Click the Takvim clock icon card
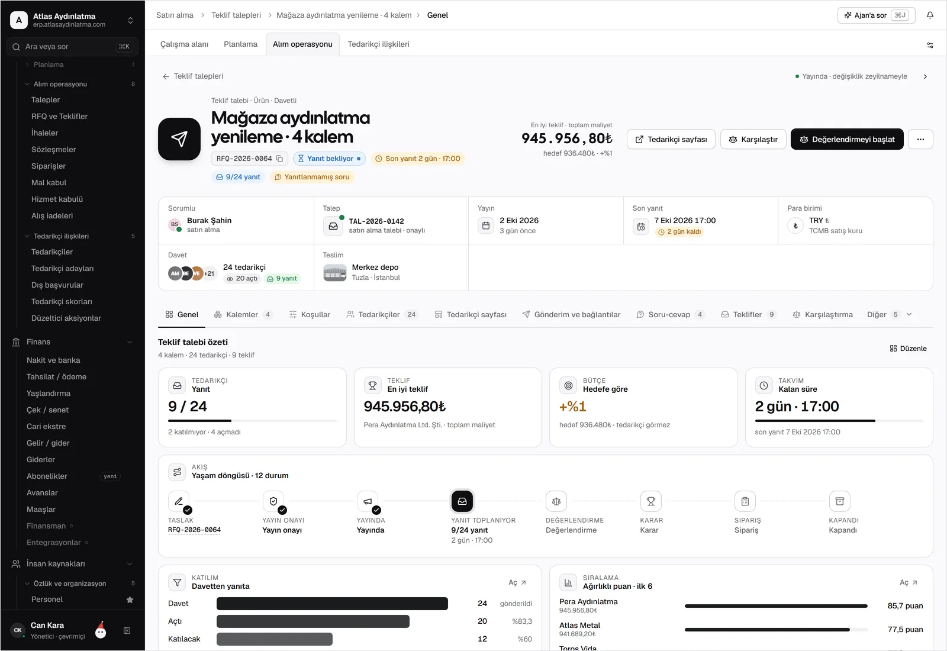 pyautogui.click(x=764, y=385)
